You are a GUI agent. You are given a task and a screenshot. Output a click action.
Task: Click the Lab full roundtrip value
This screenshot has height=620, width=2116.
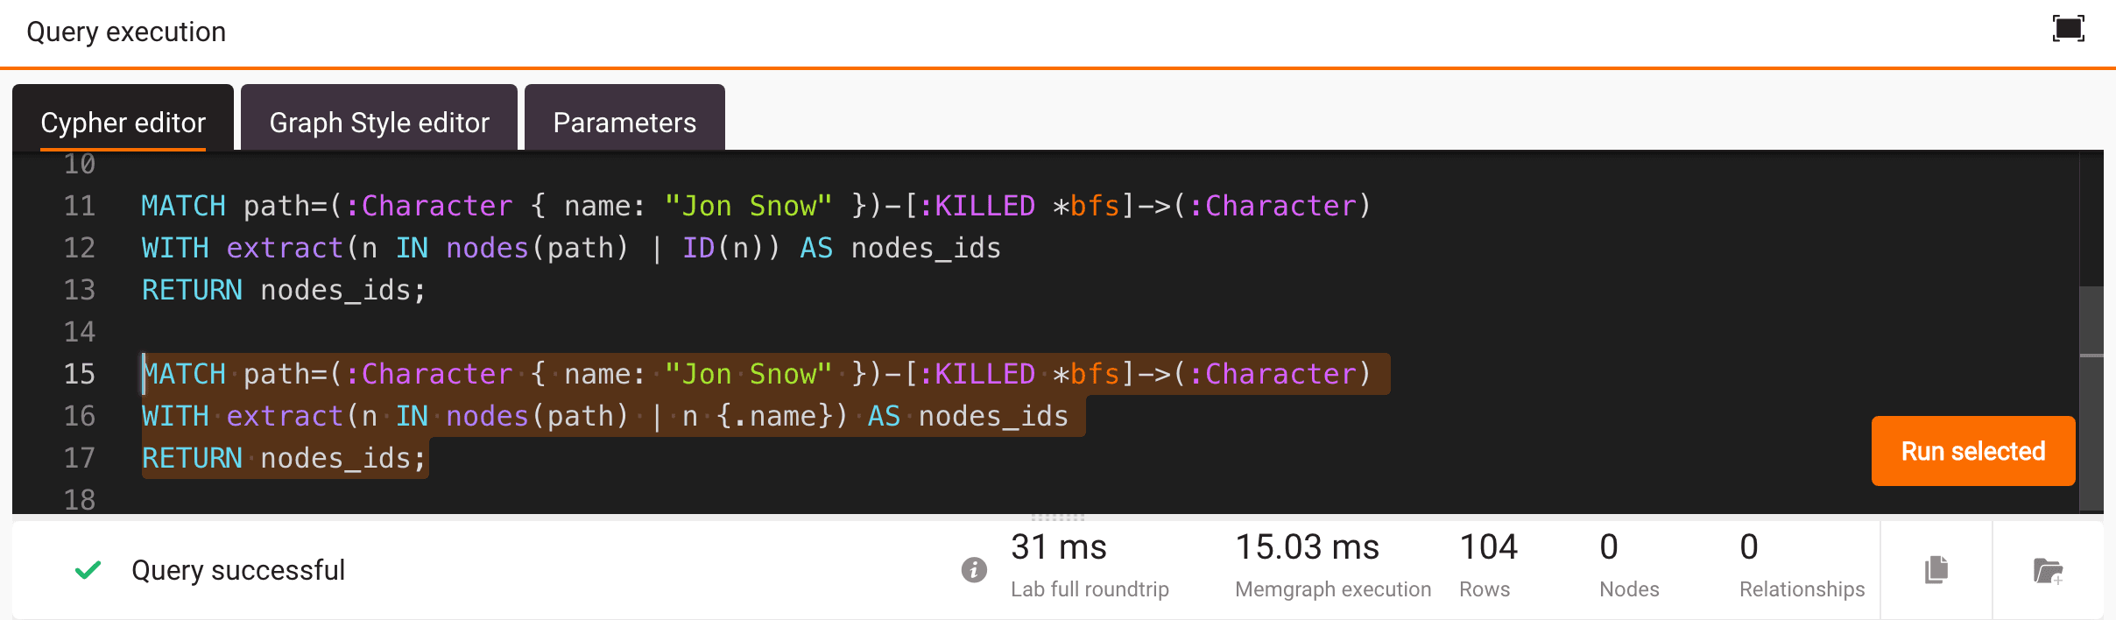pos(1059,547)
